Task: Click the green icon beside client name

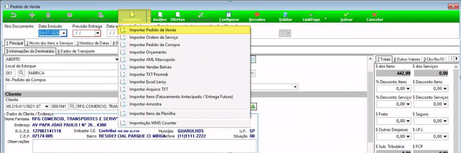Action: point(253,107)
